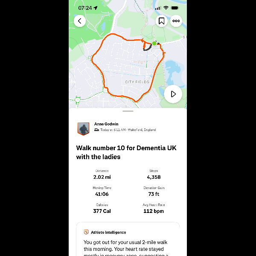Tap the back arrow button

coord(80,21)
